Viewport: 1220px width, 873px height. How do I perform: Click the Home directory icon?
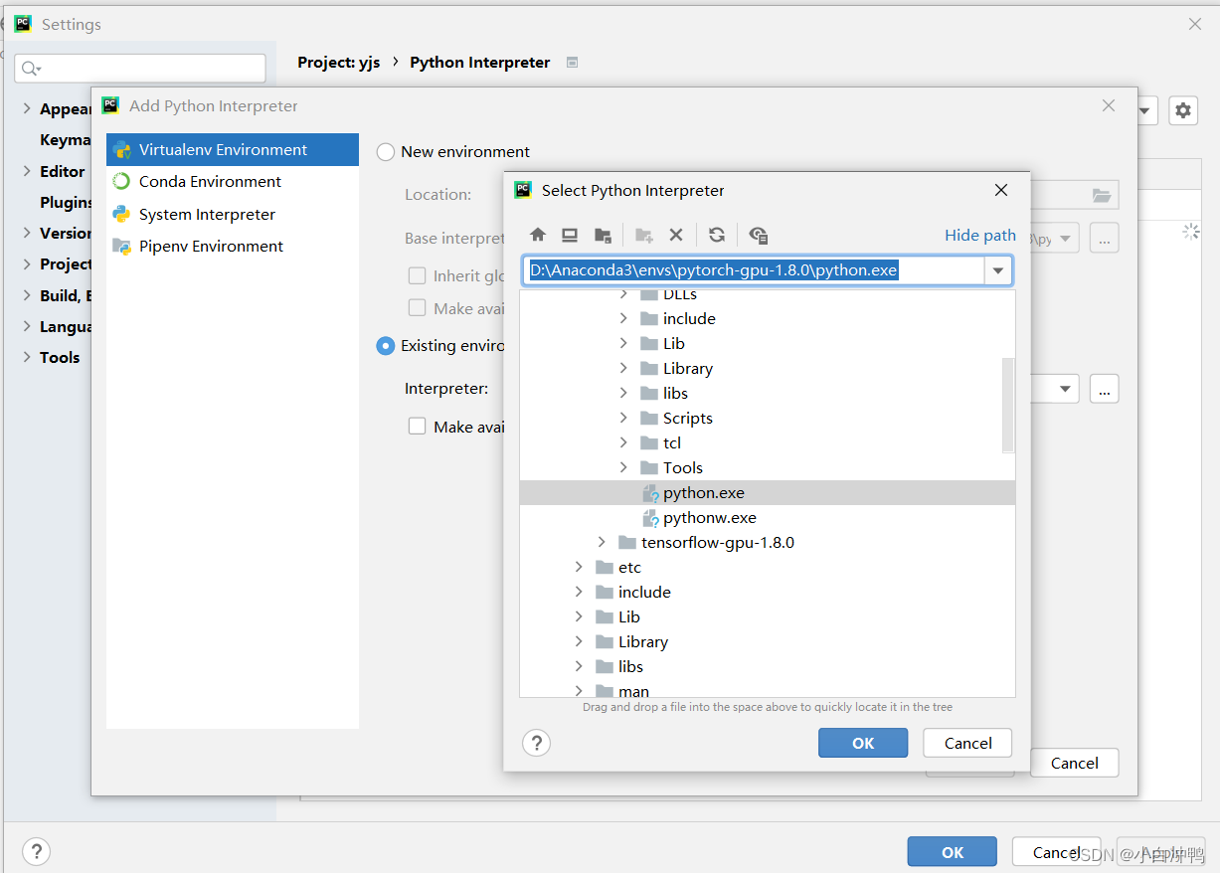538,235
